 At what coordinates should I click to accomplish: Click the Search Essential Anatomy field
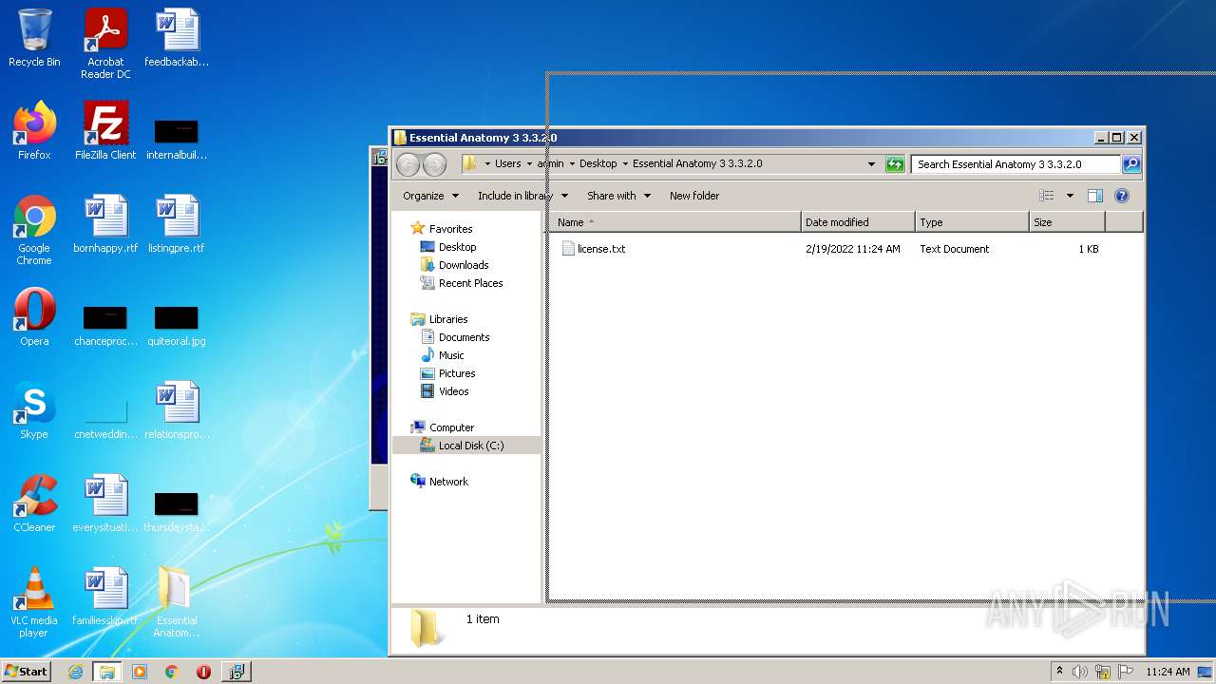(1015, 164)
